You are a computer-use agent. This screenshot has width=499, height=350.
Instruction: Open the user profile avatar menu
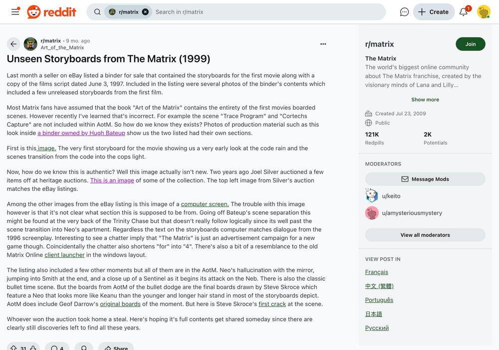click(x=483, y=12)
